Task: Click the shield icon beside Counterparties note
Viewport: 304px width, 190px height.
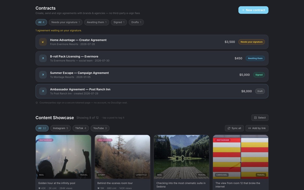Action: pyautogui.click(x=37, y=103)
